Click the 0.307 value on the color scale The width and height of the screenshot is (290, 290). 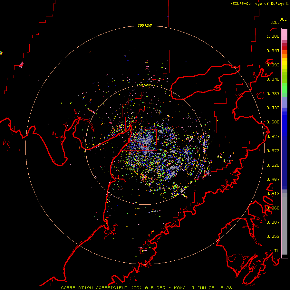(x=273, y=222)
